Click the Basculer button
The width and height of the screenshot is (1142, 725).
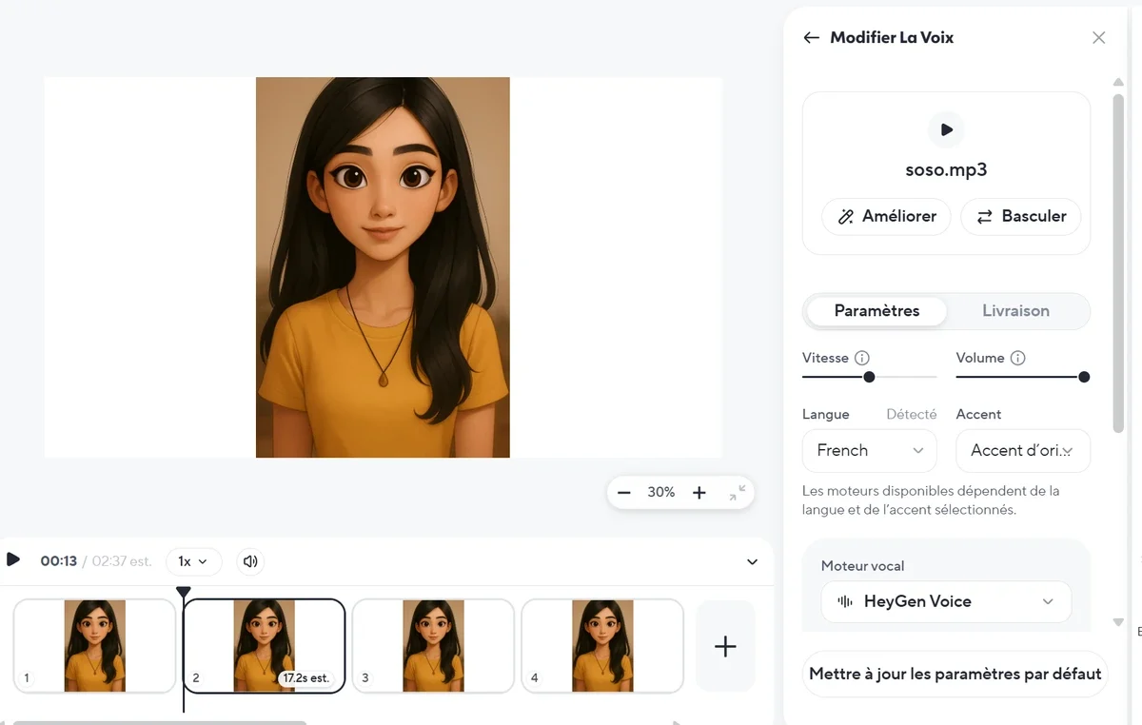click(1021, 216)
